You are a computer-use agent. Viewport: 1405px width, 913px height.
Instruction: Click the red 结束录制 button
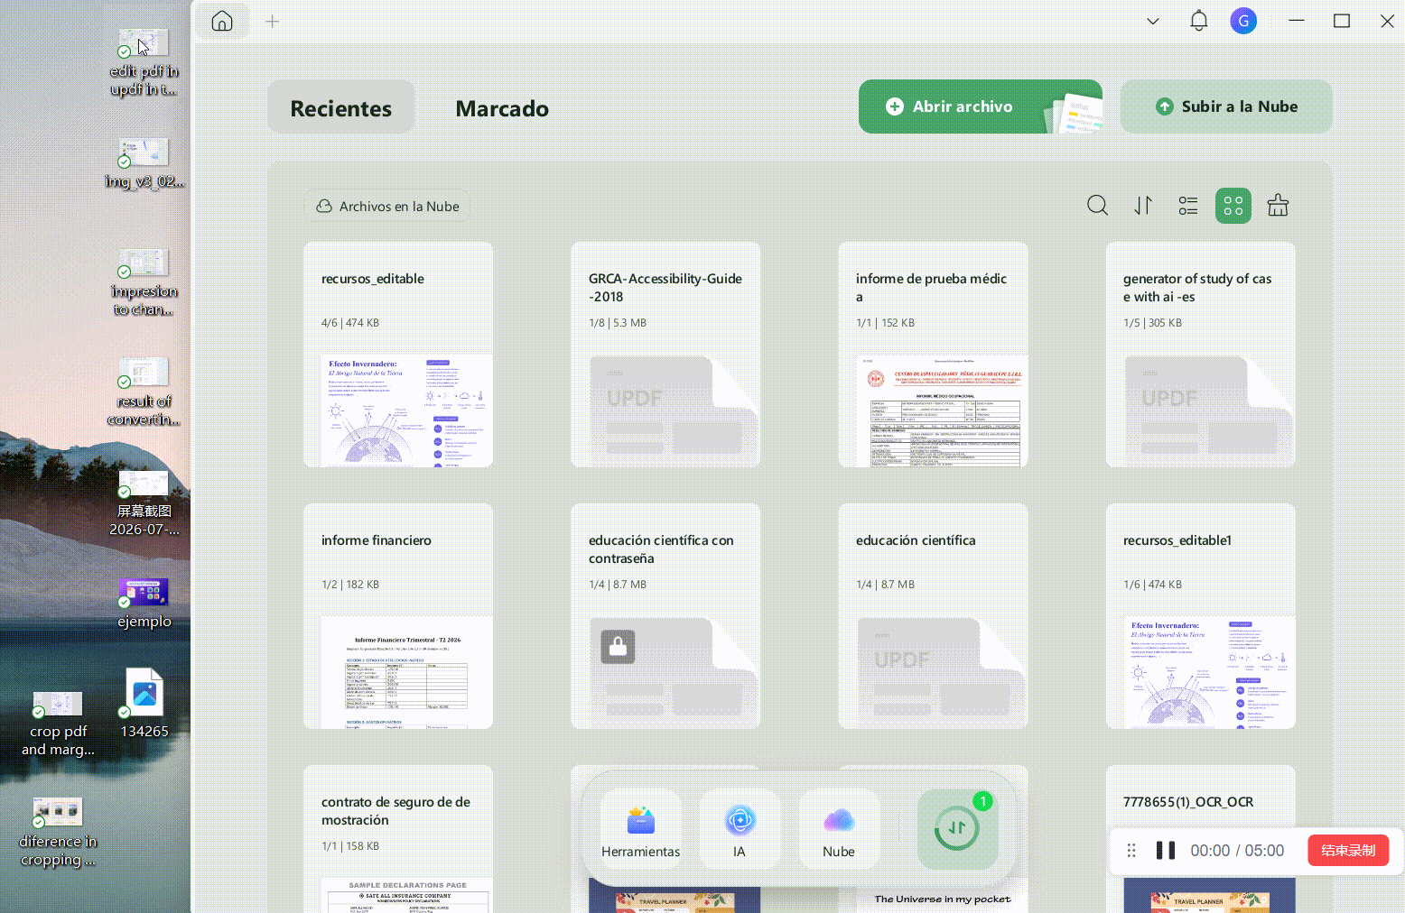(x=1348, y=850)
